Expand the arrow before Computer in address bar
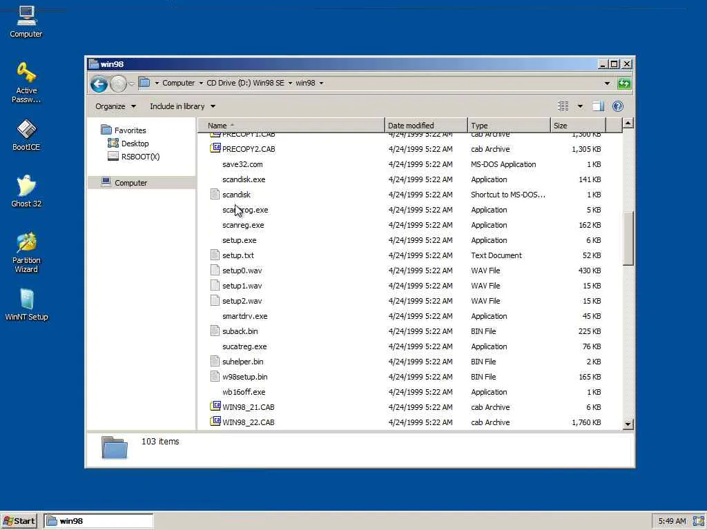The height and width of the screenshot is (530, 707). pyautogui.click(x=157, y=83)
